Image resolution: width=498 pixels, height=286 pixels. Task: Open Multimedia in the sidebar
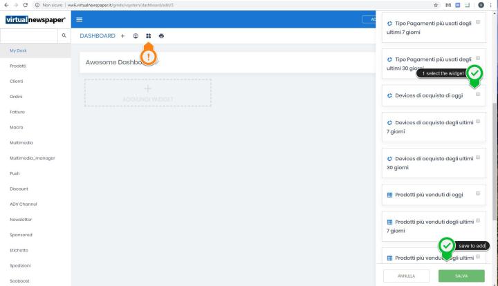[21, 143]
